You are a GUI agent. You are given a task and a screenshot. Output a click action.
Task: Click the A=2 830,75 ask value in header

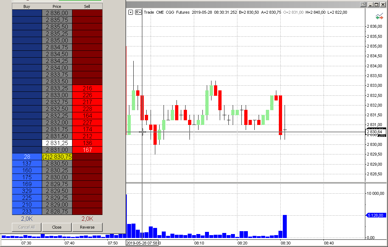pyautogui.click(x=271, y=12)
